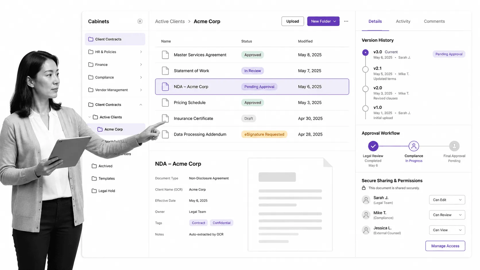
Task: Click Jessica L. avatar icon
Action: tap(366, 230)
